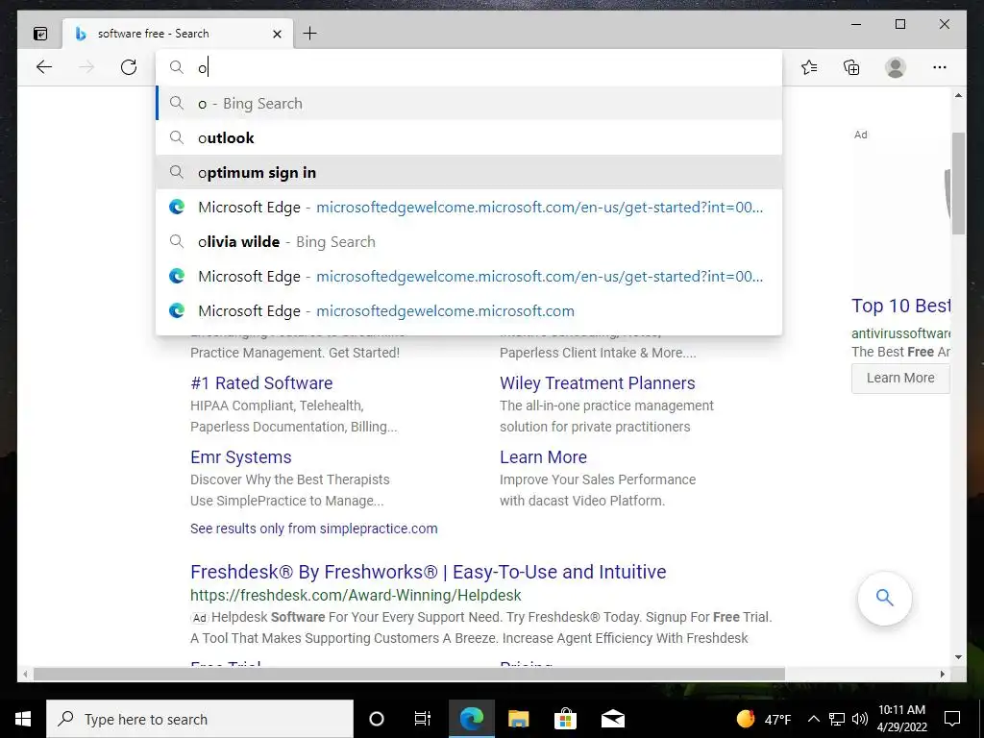
Task: Pick 'olivia wilde - Bing Search' suggestion
Action: click(x=469, y=241)
